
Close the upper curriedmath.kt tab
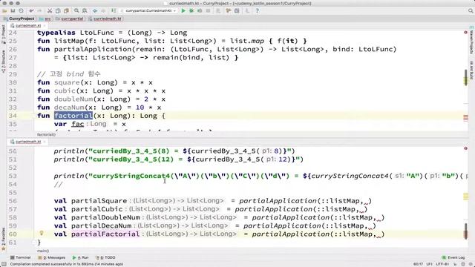[x=45, y=26]
